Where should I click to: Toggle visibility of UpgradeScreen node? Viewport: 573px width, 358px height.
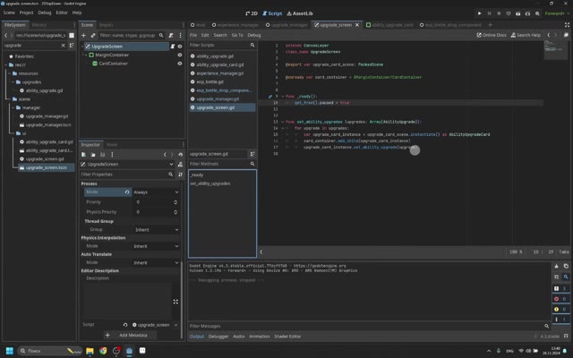[x=180, y=47]
